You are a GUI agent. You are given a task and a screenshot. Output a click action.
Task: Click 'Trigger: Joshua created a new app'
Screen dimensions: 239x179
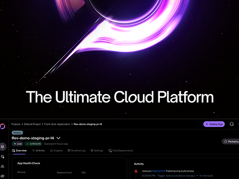click(176, 176)
